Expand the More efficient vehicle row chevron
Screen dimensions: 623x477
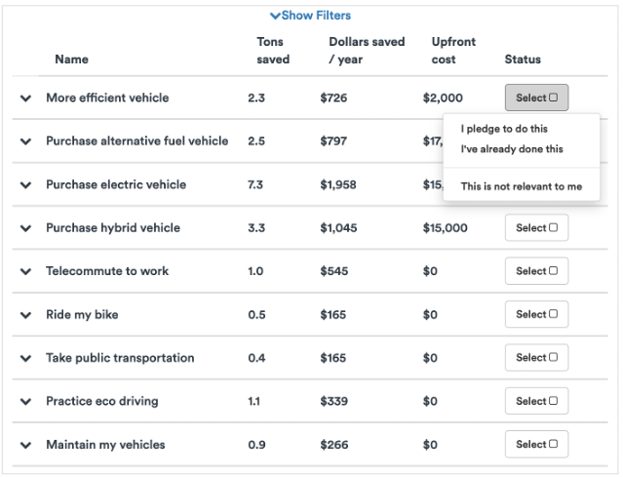coord(25,99)
